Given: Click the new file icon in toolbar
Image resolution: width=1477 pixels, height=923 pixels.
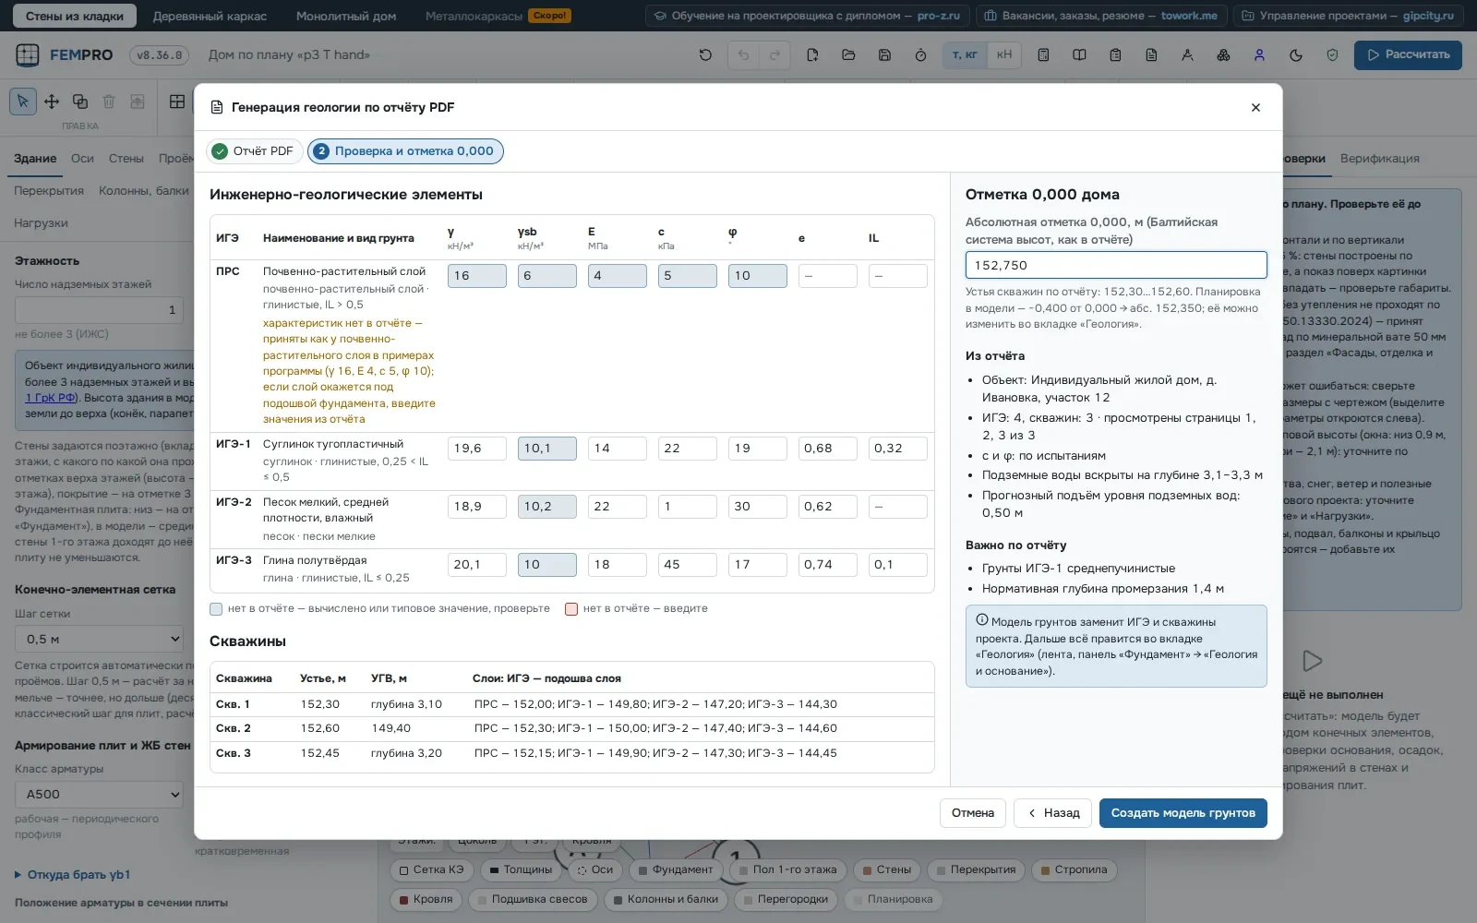Looking at the screenshot, I should 812,55.
